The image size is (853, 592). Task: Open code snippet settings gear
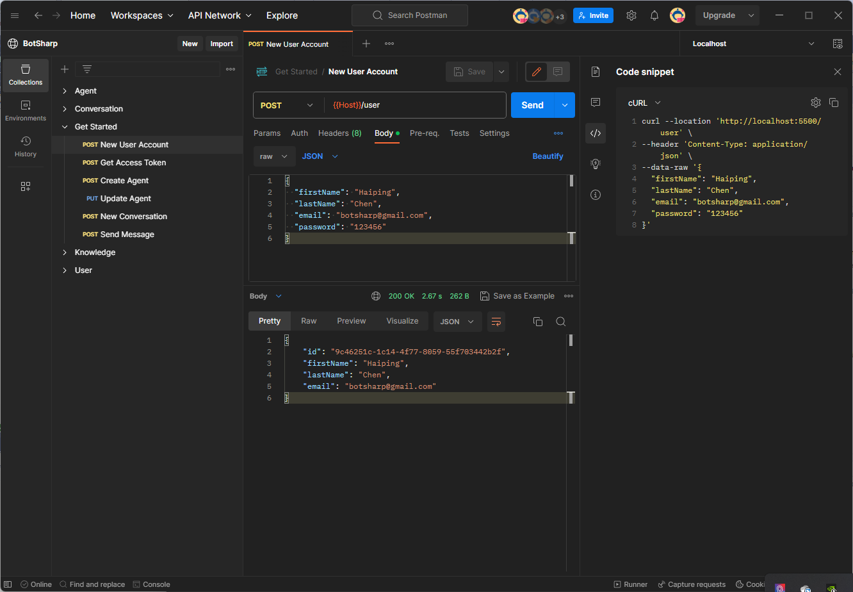pos(816,103)
